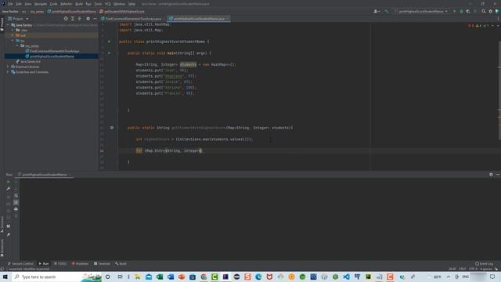Collapse the src folder
This screenshot has width=501, height=282.
[13, 41]
